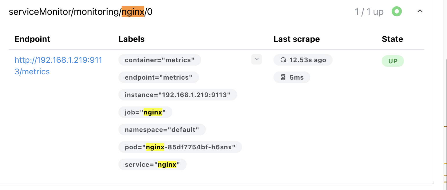The height and width of the screenshot is (190, 447).
Task: Click the hourglass icon beside 5ms
Action: tap(283, 78)
